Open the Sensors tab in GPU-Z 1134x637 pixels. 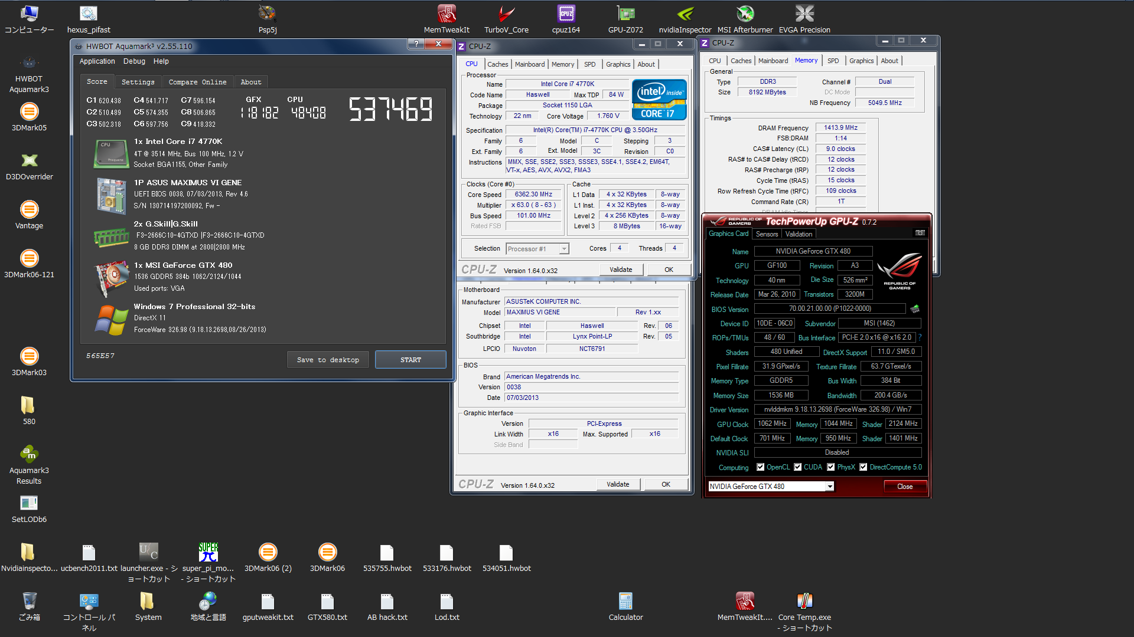(x=767, y=234)
